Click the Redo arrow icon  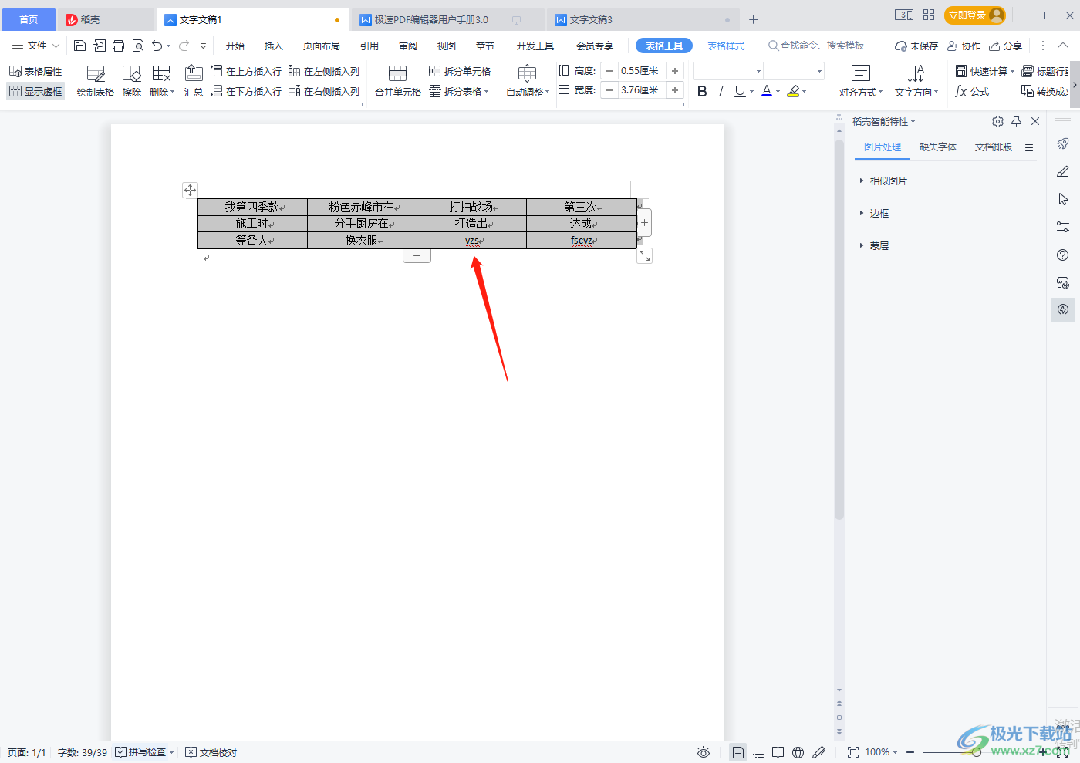coord(184,46)
